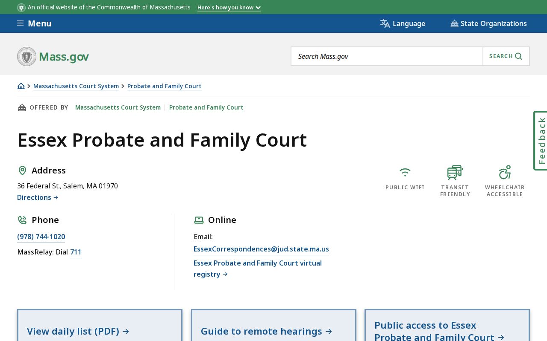The width and height of the screenshot is (547, 341).
Task: Click the Online laptop icon
Action: (199, 220)
